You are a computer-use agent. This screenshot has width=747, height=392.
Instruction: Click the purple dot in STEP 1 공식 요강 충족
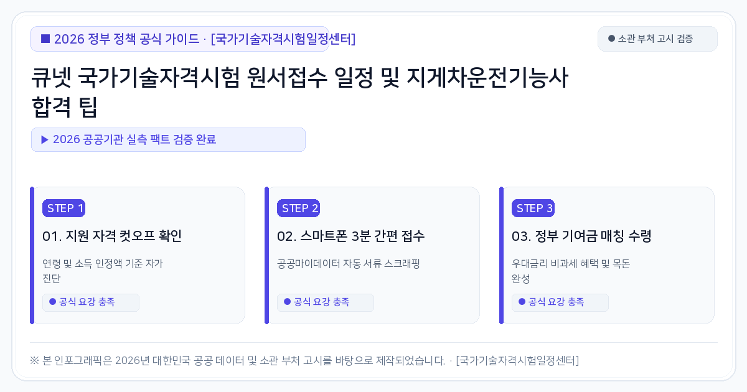[x=53, y=302]
